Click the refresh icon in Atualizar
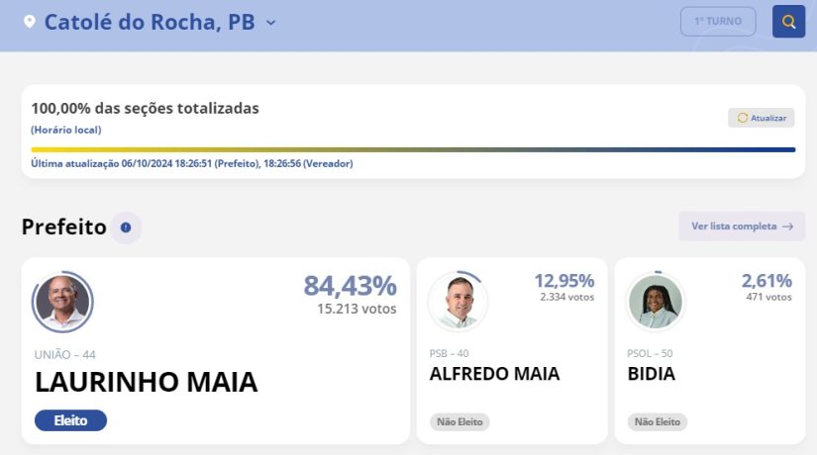This screenshot has width=817, height=455. (x=741, y=118)
